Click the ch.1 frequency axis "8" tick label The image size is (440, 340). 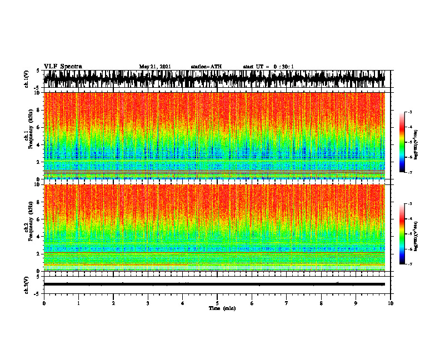tap(39, 110)
